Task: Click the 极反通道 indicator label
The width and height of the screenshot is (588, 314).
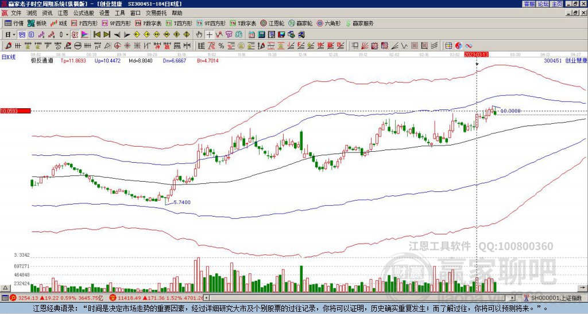Action: (x=42, y=60)
